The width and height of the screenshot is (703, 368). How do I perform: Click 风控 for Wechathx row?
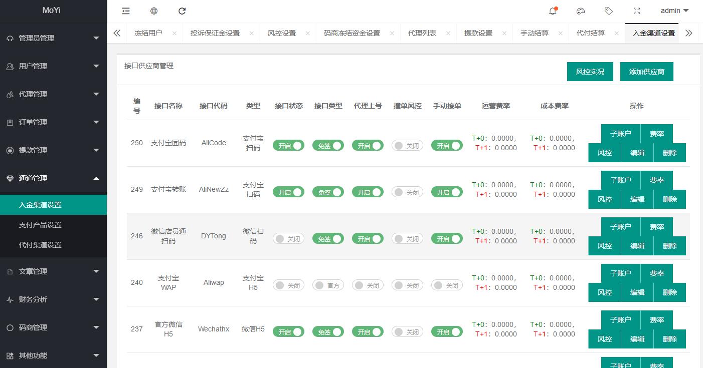605,339
